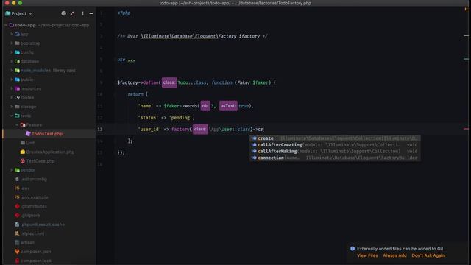Open composer.json file
Viewport: 471px width, 265px height.
tap(35, 252)
